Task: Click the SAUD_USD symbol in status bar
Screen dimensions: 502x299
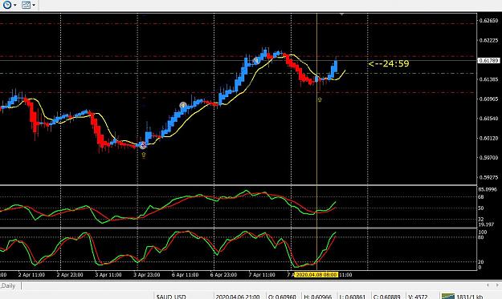Action: coord(171,297)
